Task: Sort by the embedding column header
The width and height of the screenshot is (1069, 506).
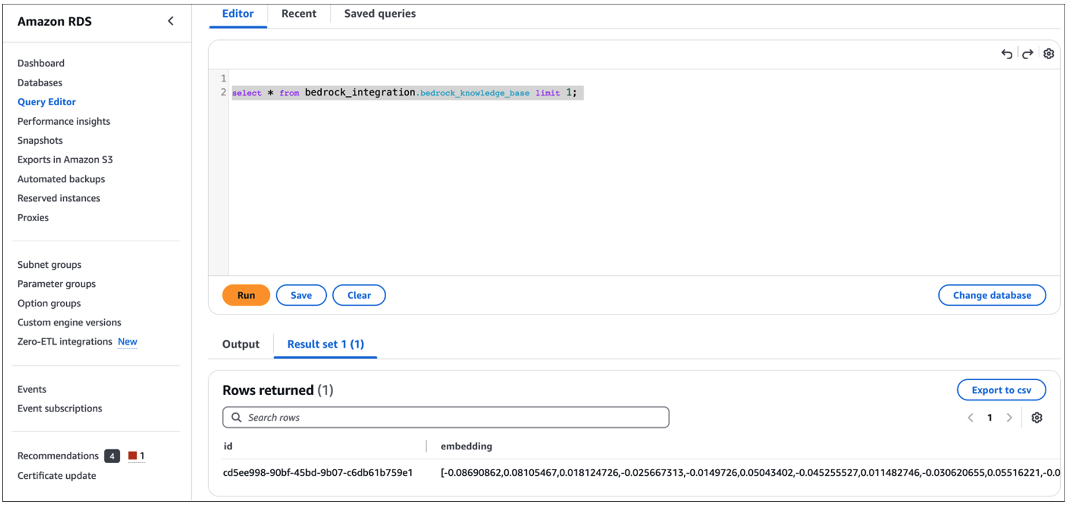Action: pos(466,446)
